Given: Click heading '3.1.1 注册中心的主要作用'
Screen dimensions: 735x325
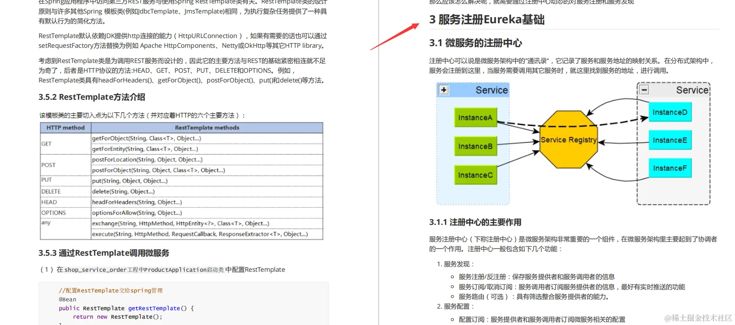Looking at the screenshot, I should [475, 222].
